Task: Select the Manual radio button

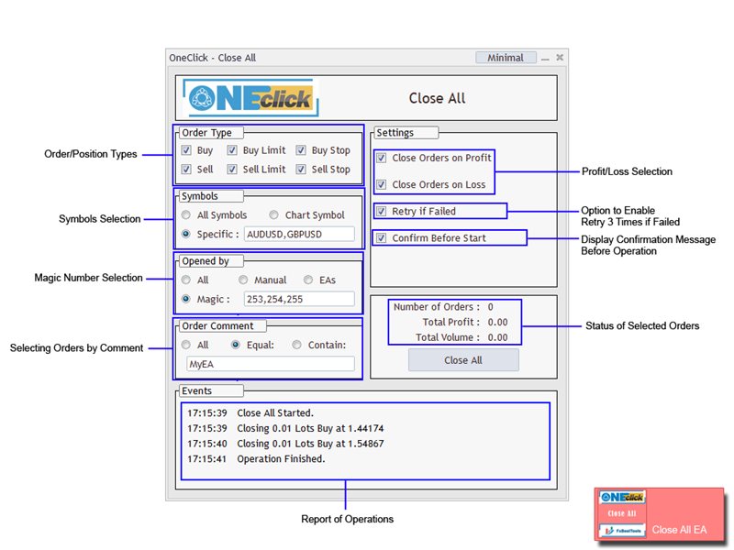Action: [x=243, y=280]
